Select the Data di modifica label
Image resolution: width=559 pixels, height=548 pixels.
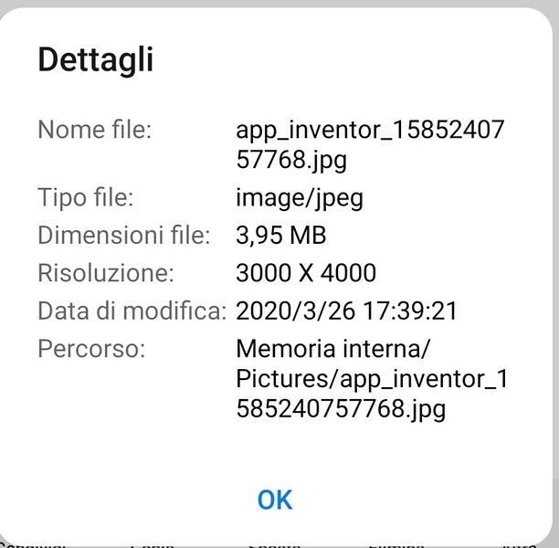132,311
